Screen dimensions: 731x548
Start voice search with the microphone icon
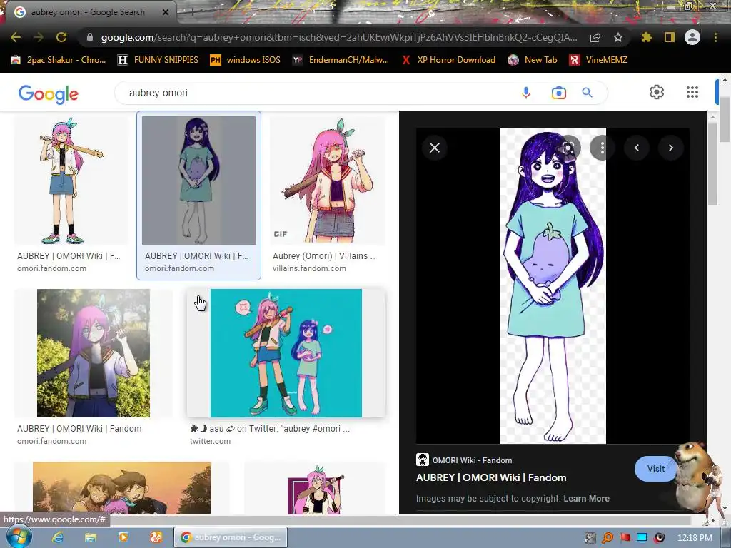[526, 93]
